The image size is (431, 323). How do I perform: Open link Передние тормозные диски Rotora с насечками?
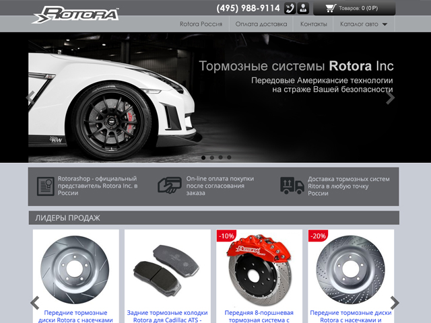click(75, 316)
